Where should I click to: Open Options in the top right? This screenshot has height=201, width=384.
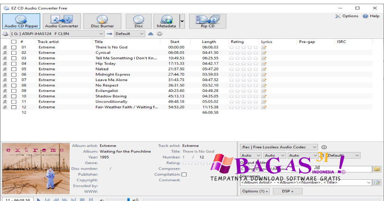tap(347, 16)
